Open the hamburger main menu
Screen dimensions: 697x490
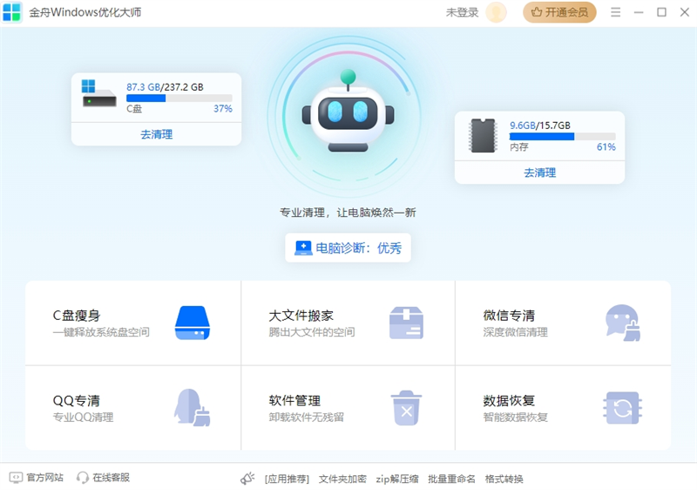(x=615, y=12)
